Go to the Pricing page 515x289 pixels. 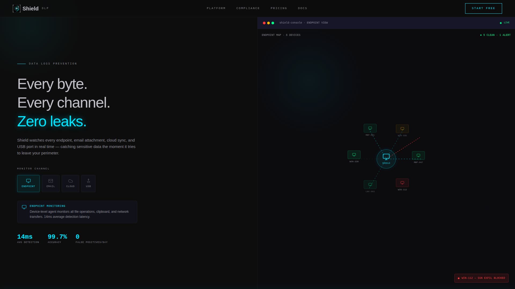coord(279,8)
